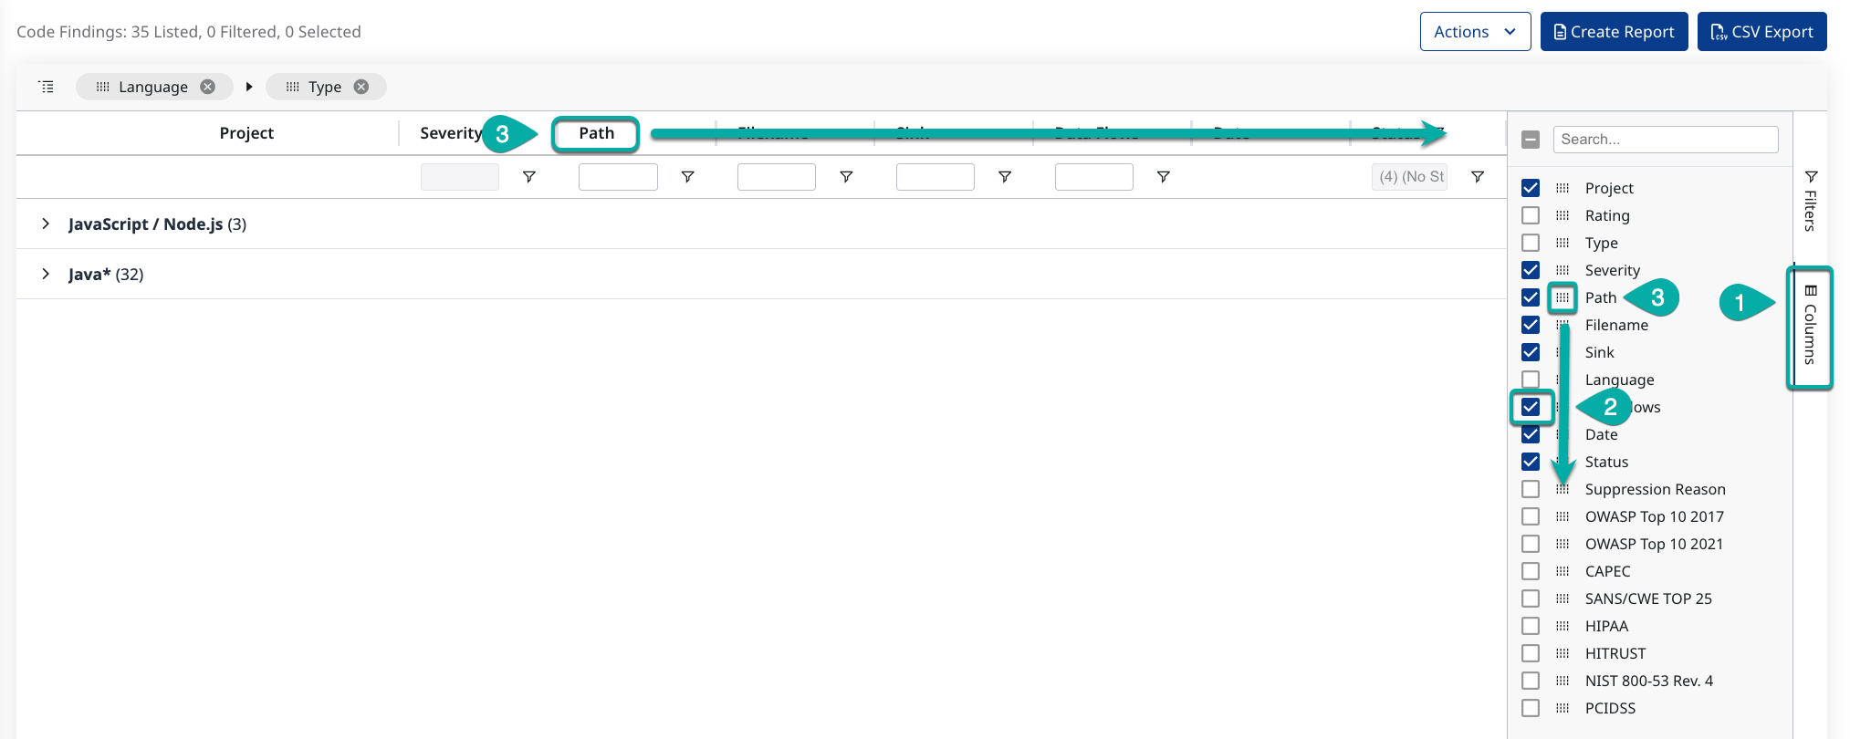Open the Severity column filter icon
Viewport: 1850px width, 739px height.
point(529,177)
